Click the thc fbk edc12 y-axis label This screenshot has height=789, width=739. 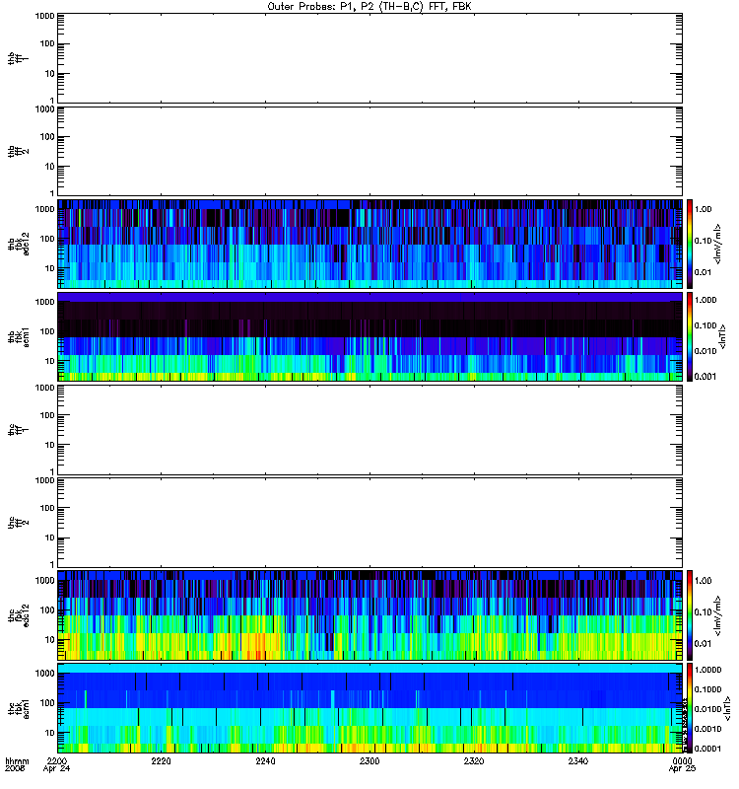[x=18, y=615]
